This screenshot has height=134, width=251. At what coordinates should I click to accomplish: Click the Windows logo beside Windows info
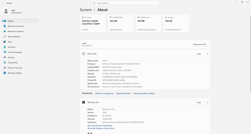point(84,102)
